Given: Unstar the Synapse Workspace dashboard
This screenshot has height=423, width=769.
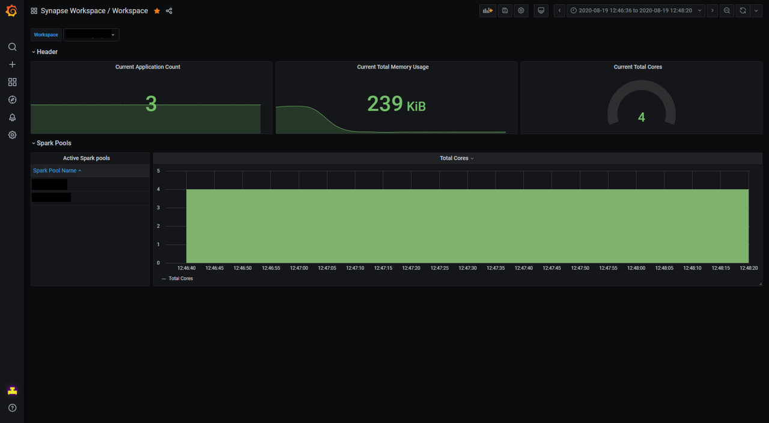Looking at the screenshot, I should (156, 10).
